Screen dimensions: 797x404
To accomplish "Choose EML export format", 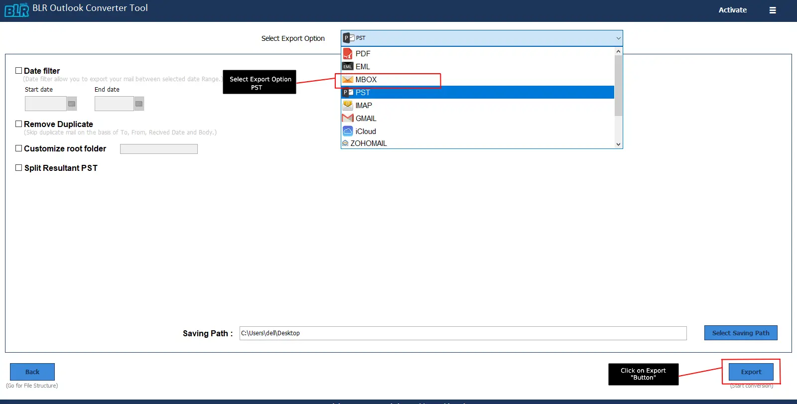I will pyautogui.click(x=478, y=66).
